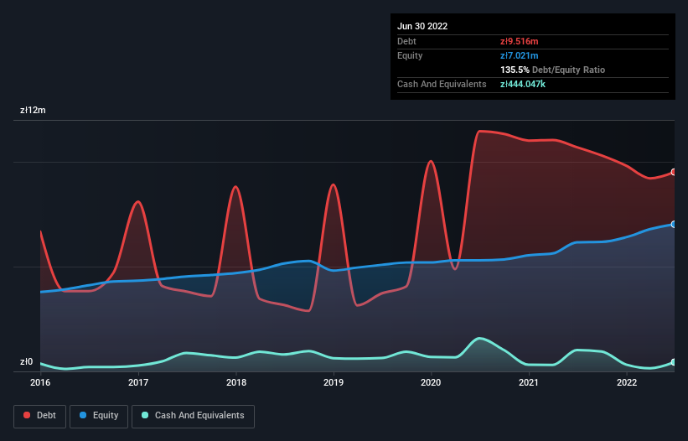Click the zł9.516m debt value
Viewport: 688px width, 441px height.
519,41
